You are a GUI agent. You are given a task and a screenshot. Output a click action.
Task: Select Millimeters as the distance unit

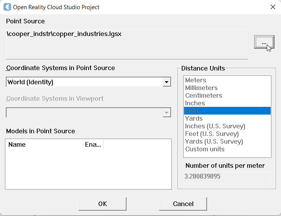pyautogui.click(x=201, y=88)
